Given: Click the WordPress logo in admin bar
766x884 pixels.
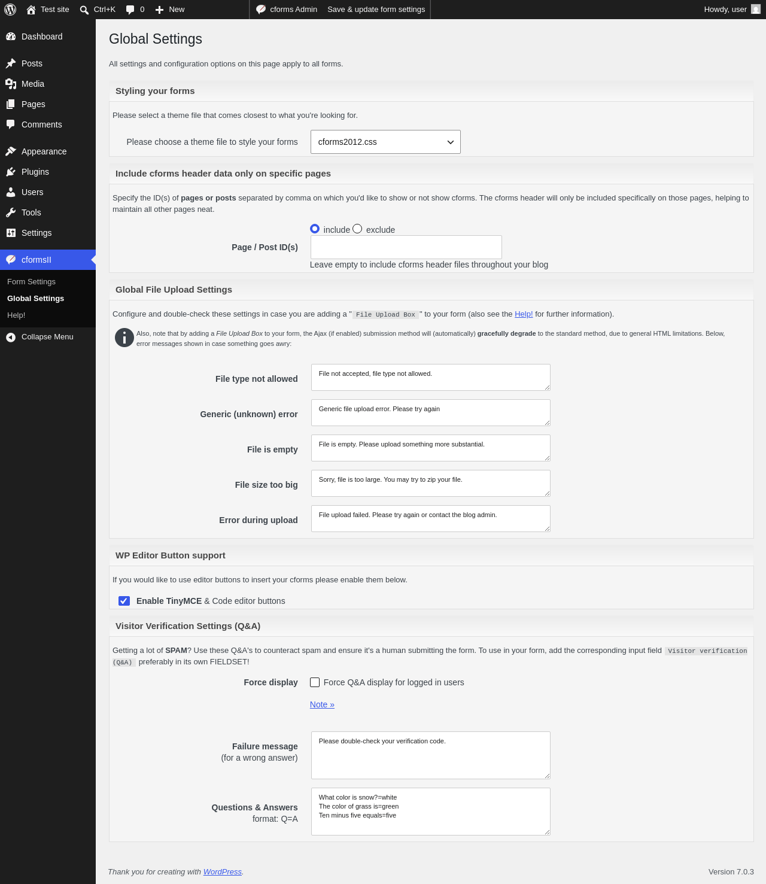Looking at the screenshot, I should pos(10,10).
